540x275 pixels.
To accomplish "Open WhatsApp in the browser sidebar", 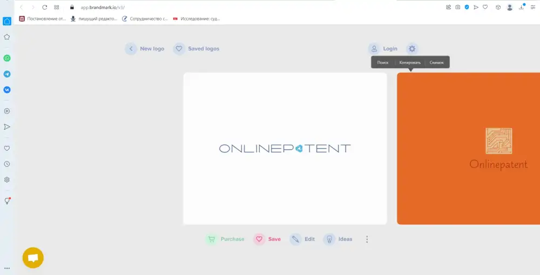I will (7, 58).
